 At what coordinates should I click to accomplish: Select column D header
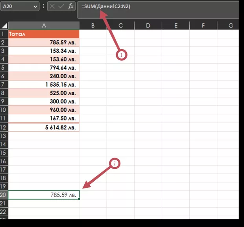point(148,26)
